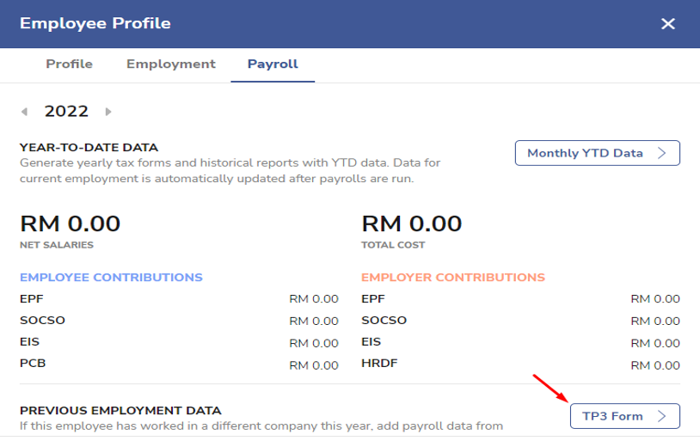This screenshot has width=700, height=447.
Task: Click the Previous Employment Data heading
Action: coord(120,411)
